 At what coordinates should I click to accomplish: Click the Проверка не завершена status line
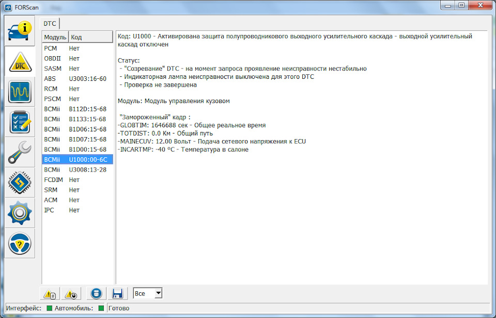(159, 85)
